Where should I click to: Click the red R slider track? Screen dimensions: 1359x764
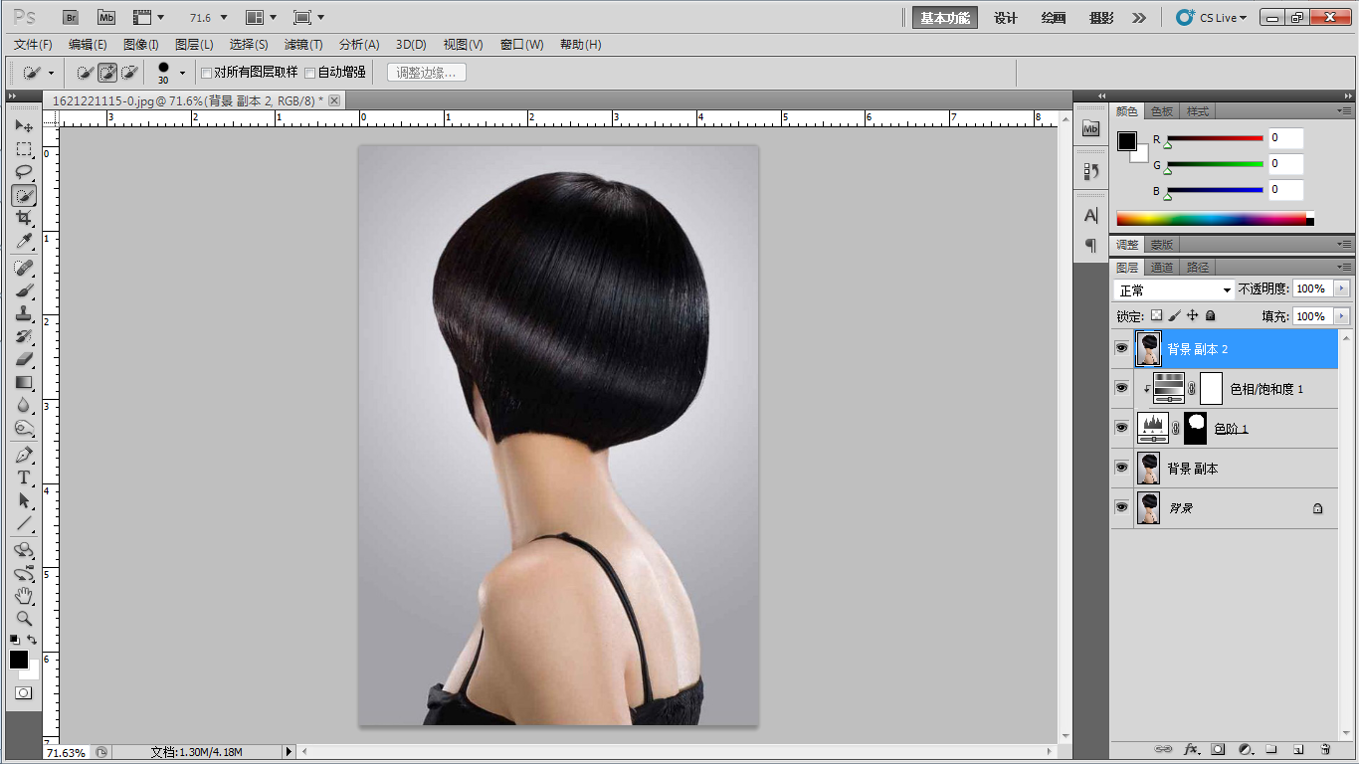(x=1215, y=137)
